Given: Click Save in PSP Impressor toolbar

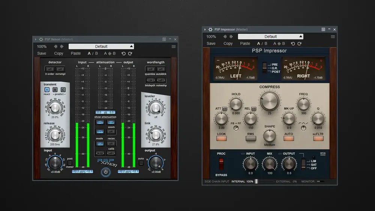Looking at the screenshot, I should pyautogui.click(x=211, y=44).
